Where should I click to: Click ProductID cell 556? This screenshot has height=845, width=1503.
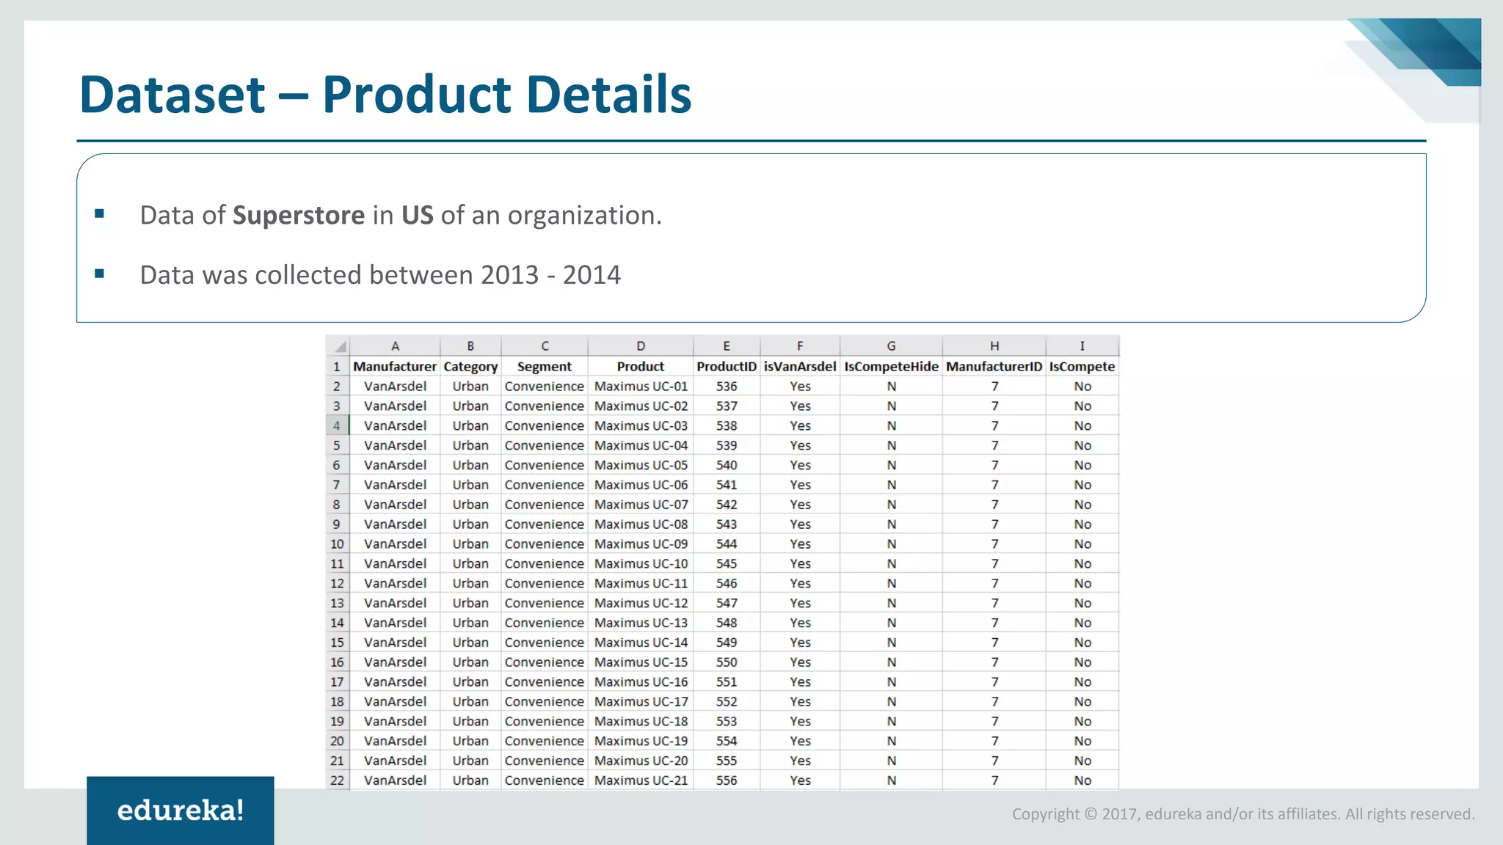point(727,780)
